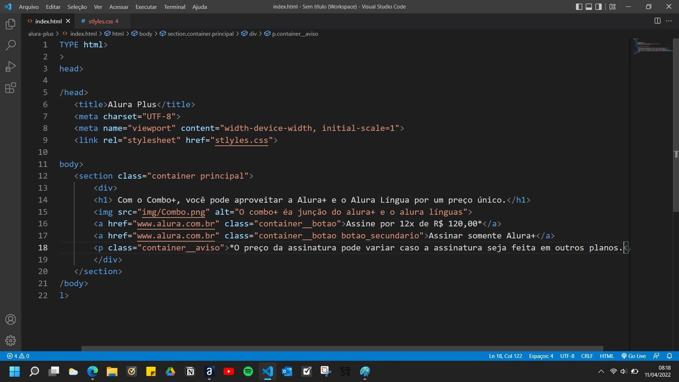Change end of line sequence CRLF

pos(587,356)
